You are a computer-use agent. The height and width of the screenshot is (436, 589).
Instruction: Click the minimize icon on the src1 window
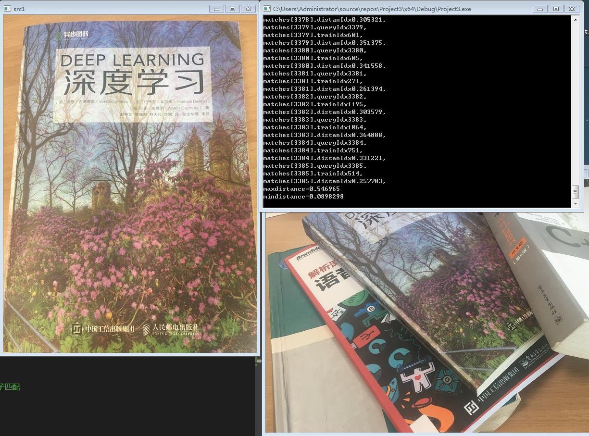(x=216, y=9)
